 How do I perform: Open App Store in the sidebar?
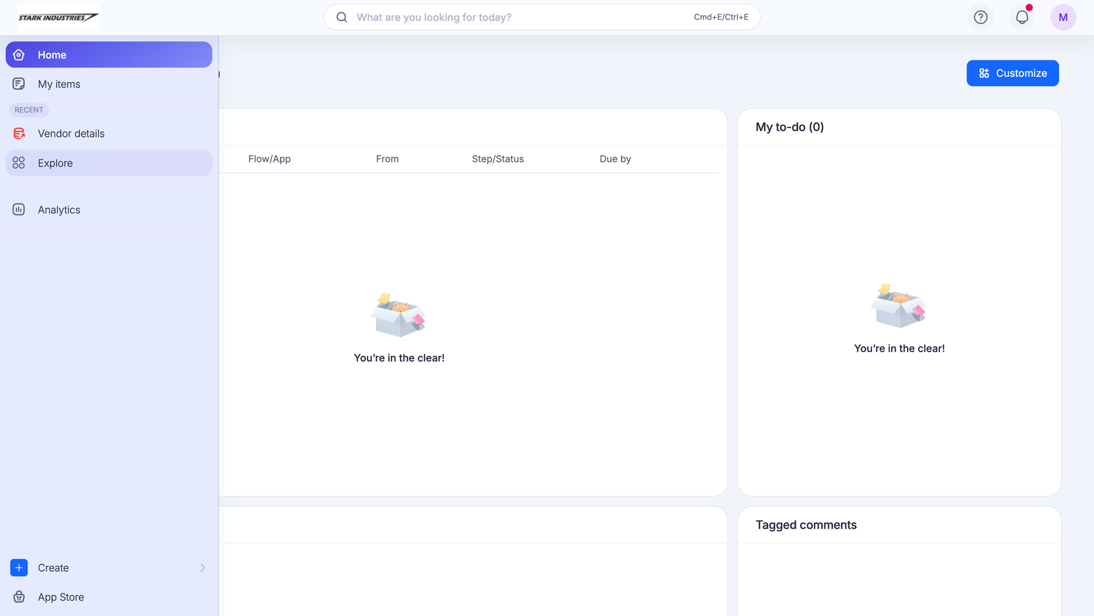pyautogui.click(x=109, y=597)
